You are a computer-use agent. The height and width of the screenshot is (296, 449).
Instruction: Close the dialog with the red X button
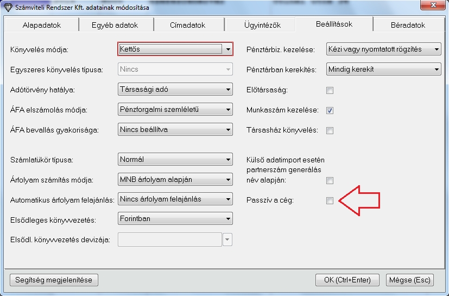tap(433, 7)
